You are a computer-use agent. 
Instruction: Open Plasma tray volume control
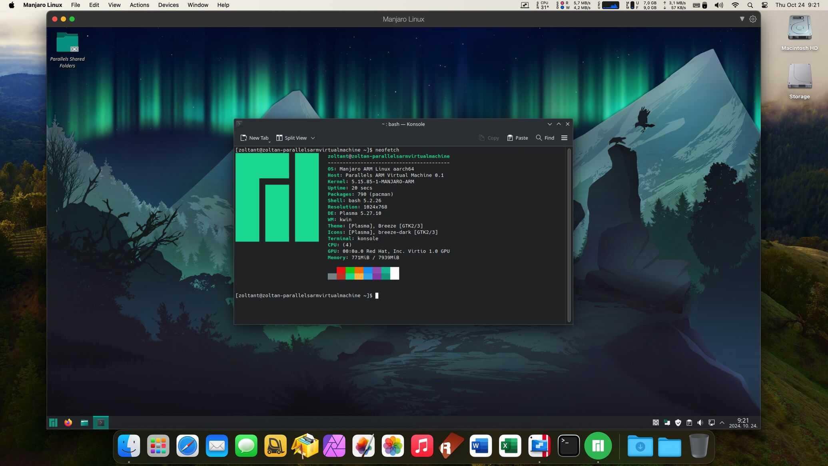(700, 422)
